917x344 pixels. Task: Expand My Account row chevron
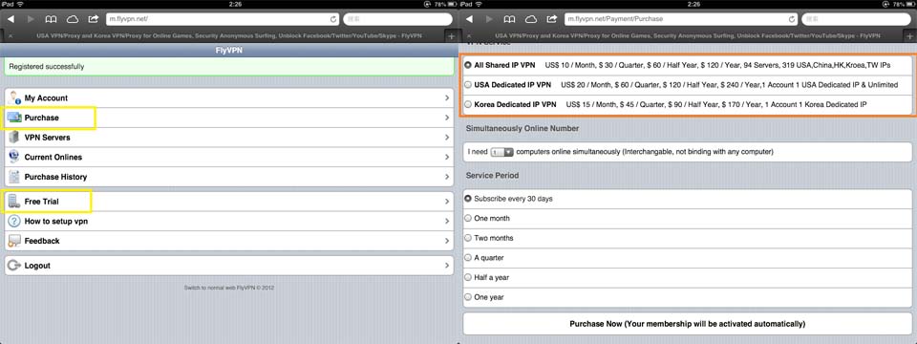tap(447, 97)
